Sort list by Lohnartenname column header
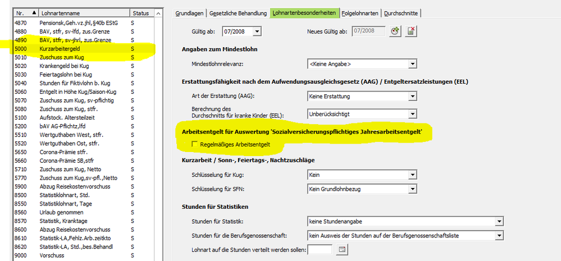Screen dimensions: 561x261 83,12
